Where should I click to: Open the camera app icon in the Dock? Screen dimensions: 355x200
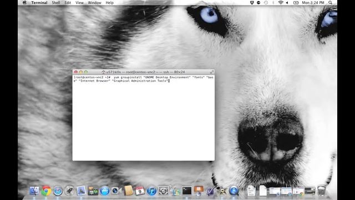[x=116, y=191]
